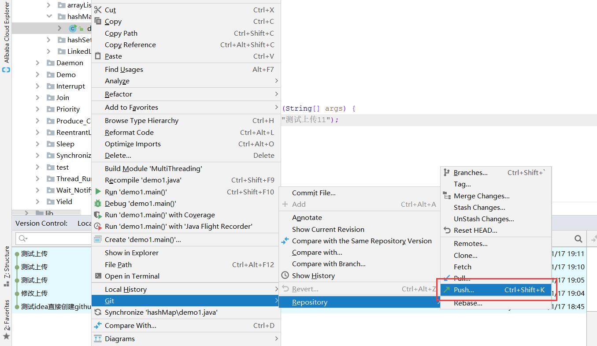
Task: Select Show Current Revision entry
Action: coord(360,229)
